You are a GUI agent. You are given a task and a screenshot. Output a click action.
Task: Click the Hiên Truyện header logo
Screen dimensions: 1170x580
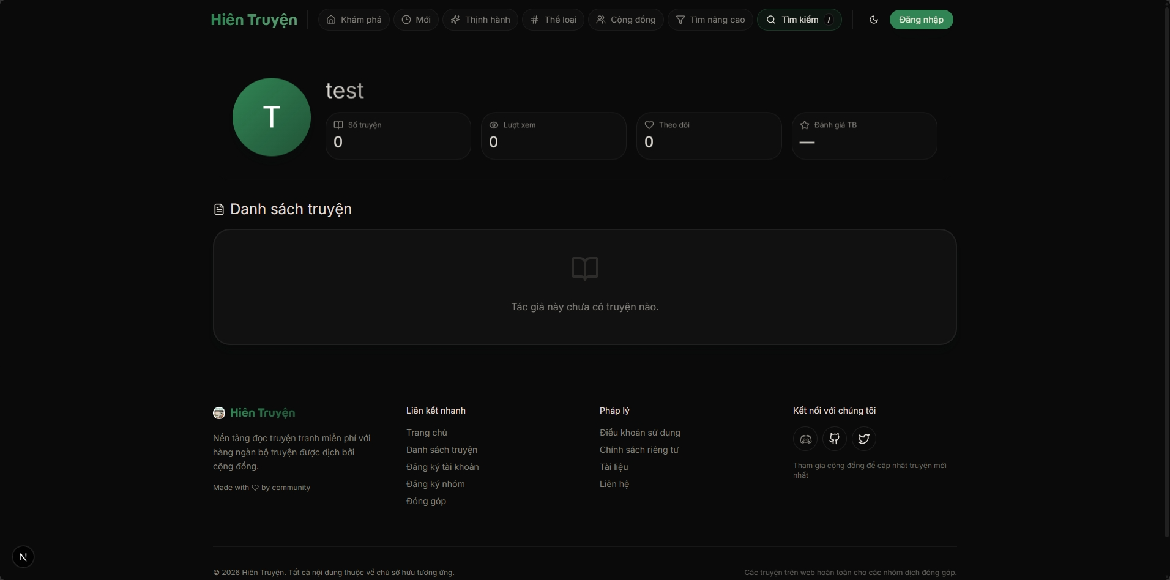(x=254, y=20)
